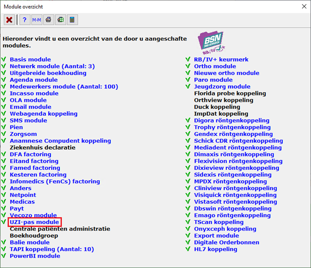Print the module overview with printer icon
Viewport: 311px width, 268px height.
tap(49, 20)
